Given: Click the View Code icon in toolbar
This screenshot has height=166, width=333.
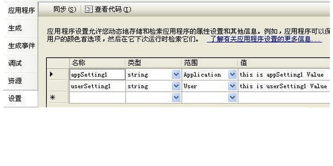Looking at the screenshot, I should [x=88, y=9].
